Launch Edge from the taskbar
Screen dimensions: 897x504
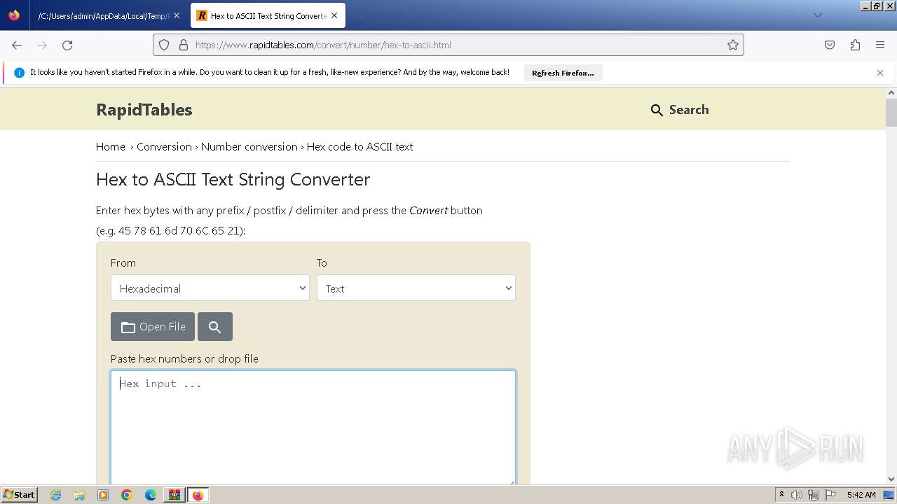click(x=151, y=495)
